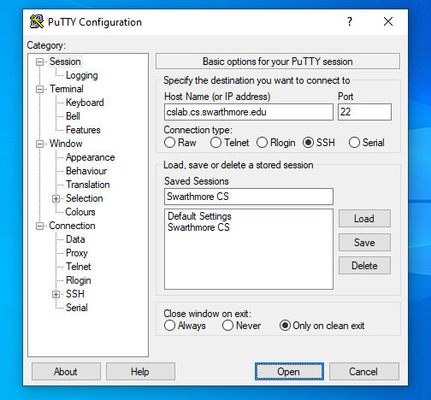Click the Delete session button
Viewport: 431px width, 400px height.
pos(364,266)
